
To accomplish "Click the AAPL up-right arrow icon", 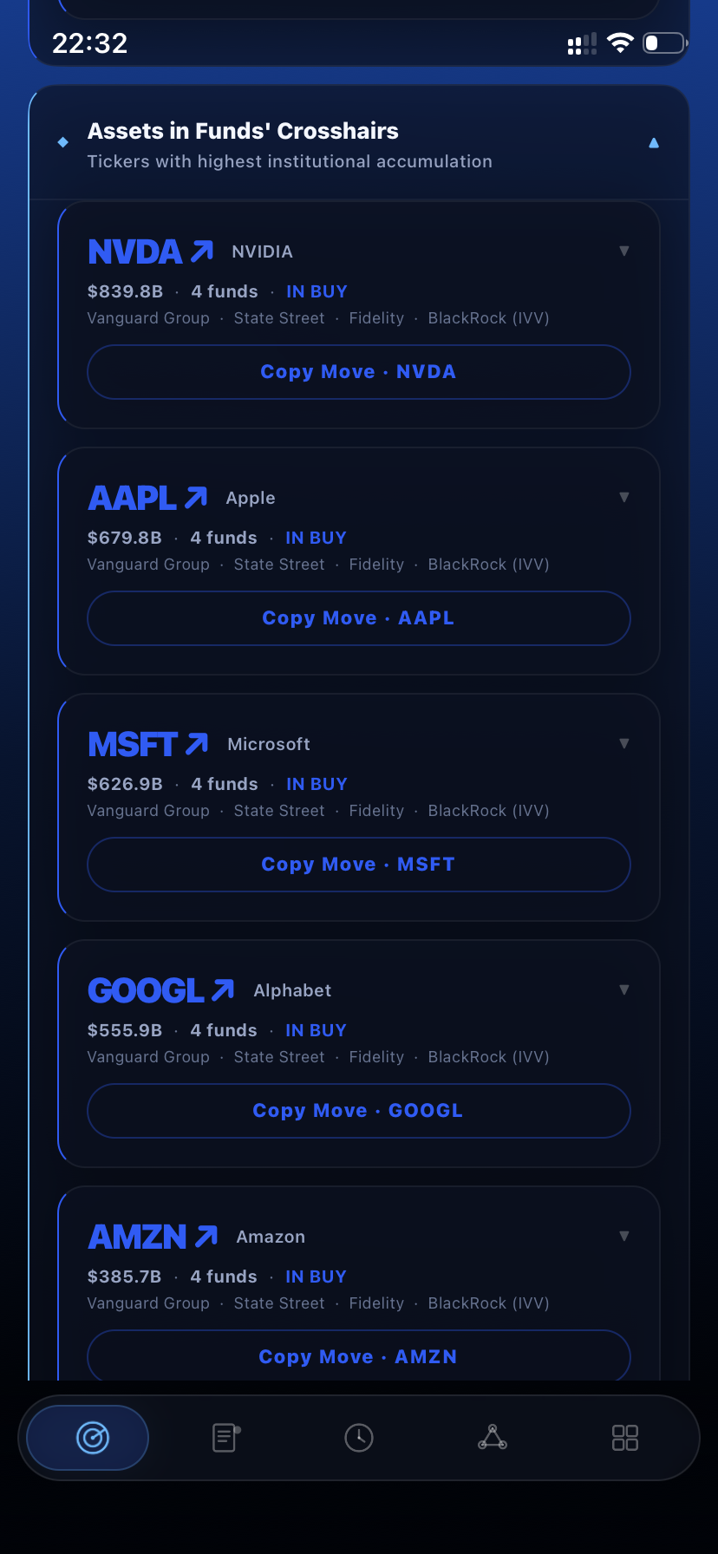I will click(x=196, y=498).
